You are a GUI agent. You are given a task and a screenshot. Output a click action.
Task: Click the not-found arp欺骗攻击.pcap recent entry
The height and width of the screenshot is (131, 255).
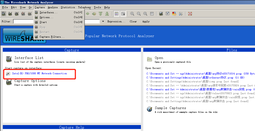(197, 101)
